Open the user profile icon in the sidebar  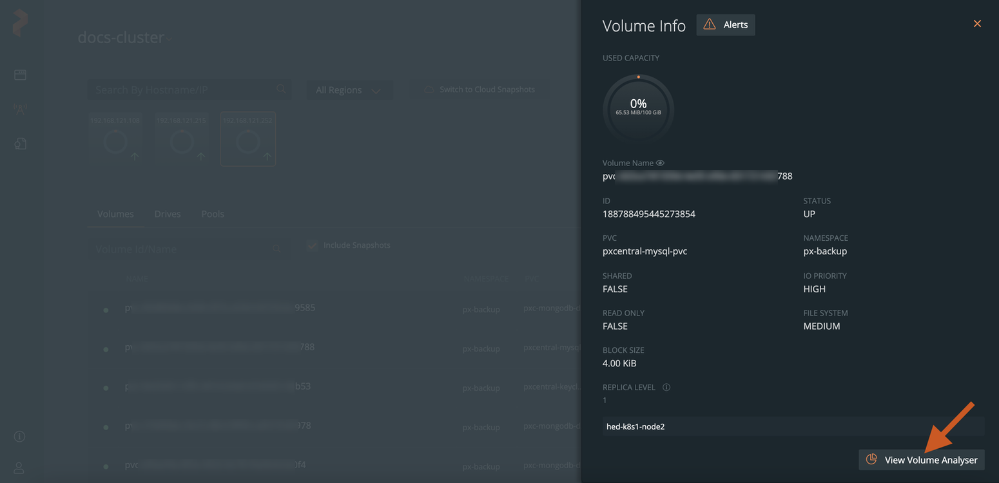pos(19,467)
